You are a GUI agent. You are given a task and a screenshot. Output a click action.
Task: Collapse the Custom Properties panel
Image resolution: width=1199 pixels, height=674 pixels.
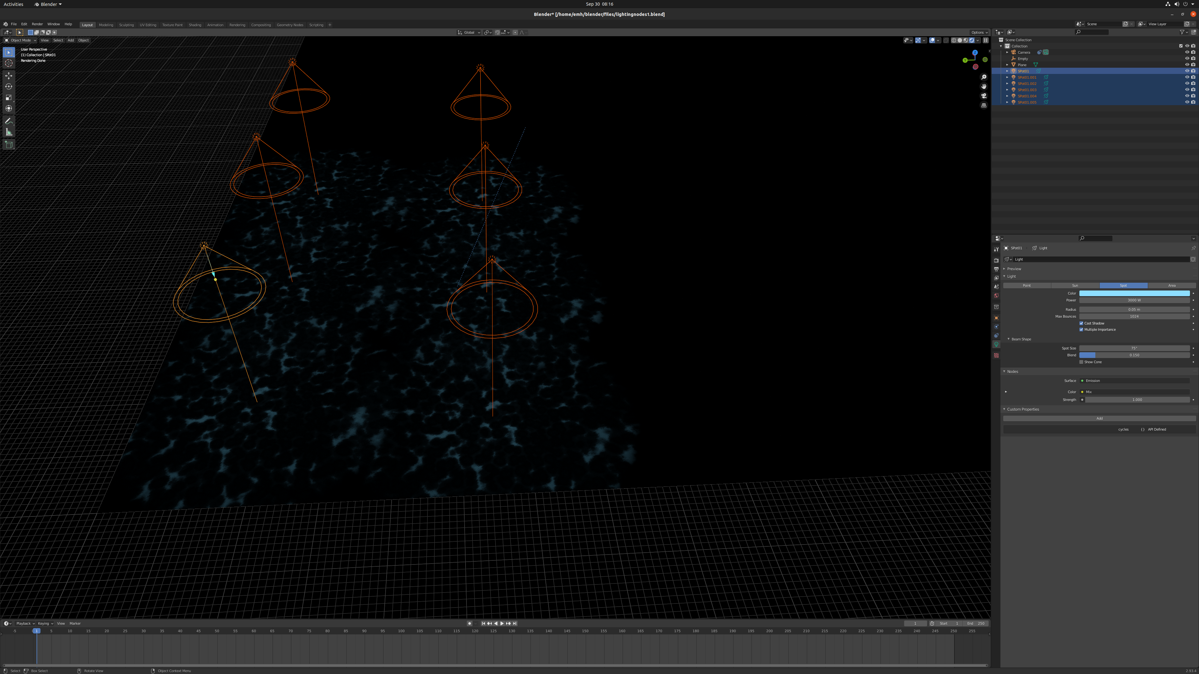click(1004, 409)
